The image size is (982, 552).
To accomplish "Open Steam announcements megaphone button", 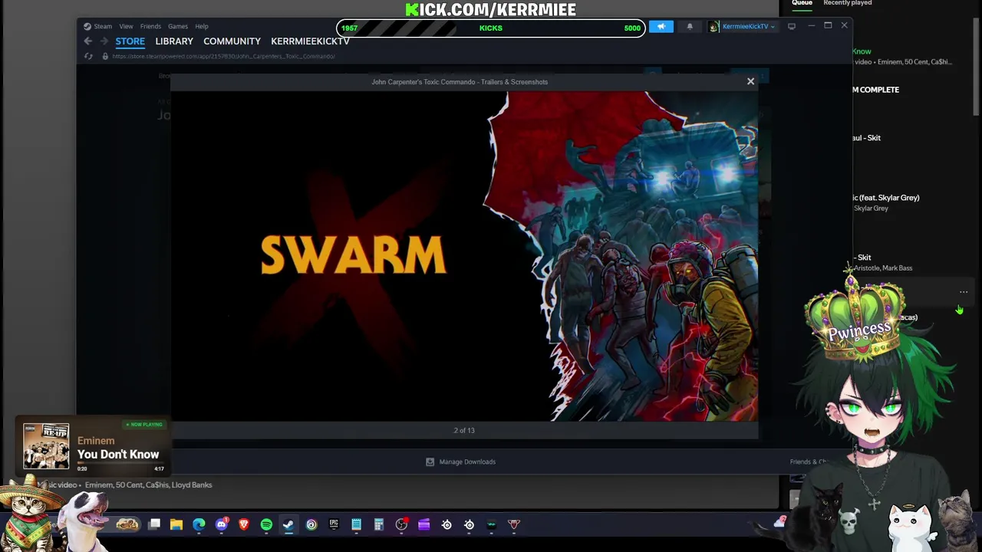I will 661,27.
